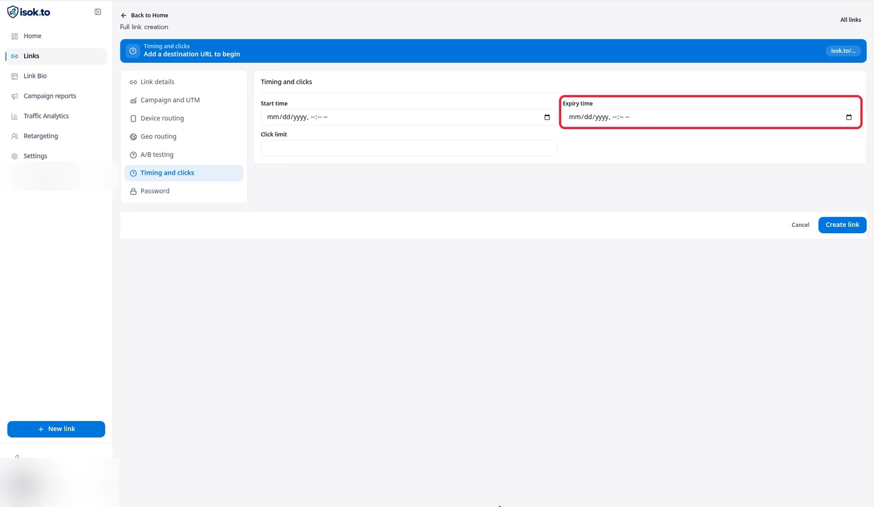Click the Campaign reports megaphone icon
Screen dimensions: 874x507
pyautogui.click(x=14, y=96)
